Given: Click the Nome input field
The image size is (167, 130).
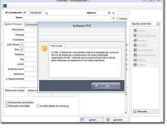Looking at the screenshot, I should (67, 18).
